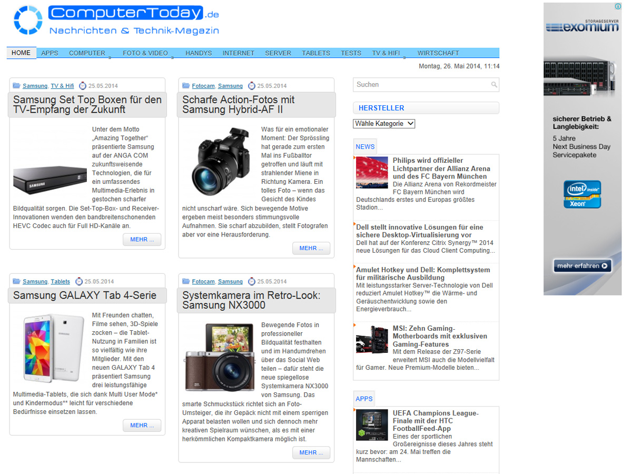Image resolution: width=632 pixels, height=474 pixels.
Task: Open Dell Desktop-Virtualisierung news headline
Action: pyautogui.click(x=419, y=231)
